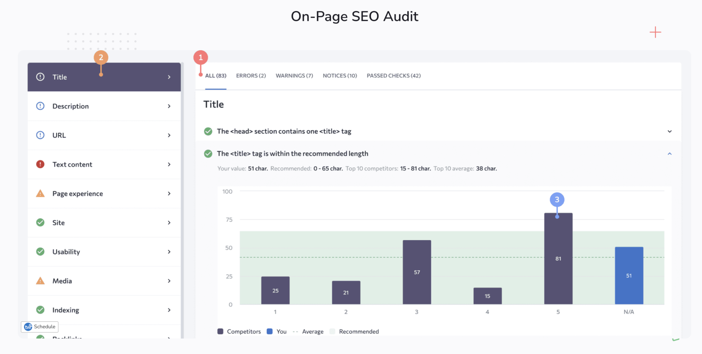Click the orange warning icon beside Page experience
The image size is (702, 354).
point(40,194)
